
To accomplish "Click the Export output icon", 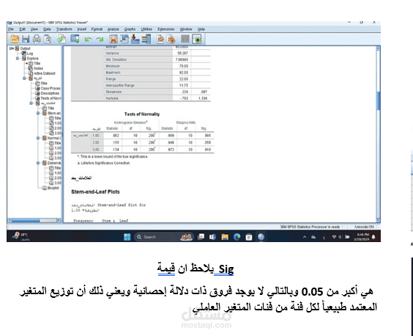I will 62,39.
